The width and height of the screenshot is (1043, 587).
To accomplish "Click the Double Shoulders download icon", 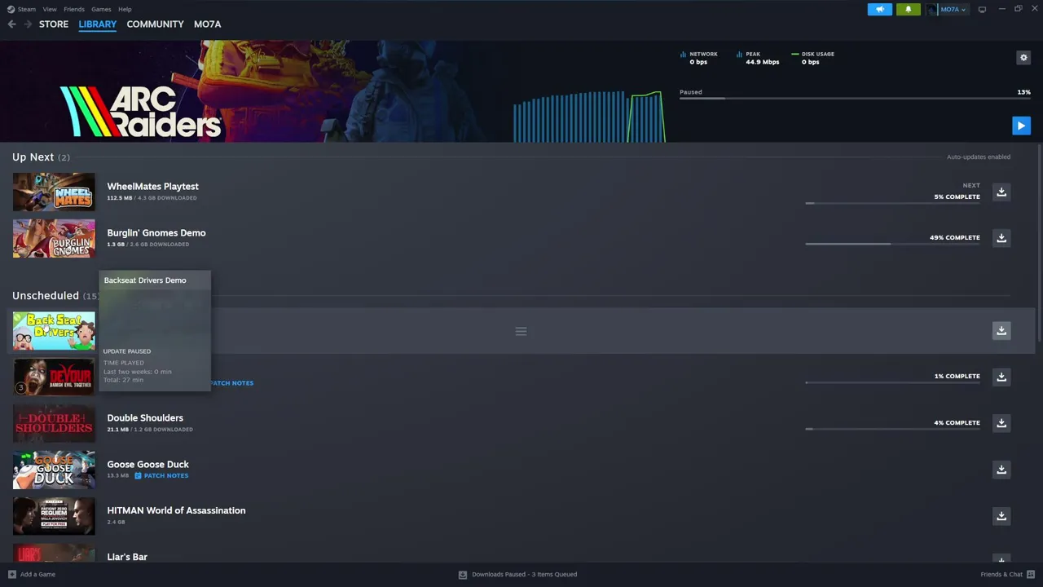I will (x=1001, y=423).
